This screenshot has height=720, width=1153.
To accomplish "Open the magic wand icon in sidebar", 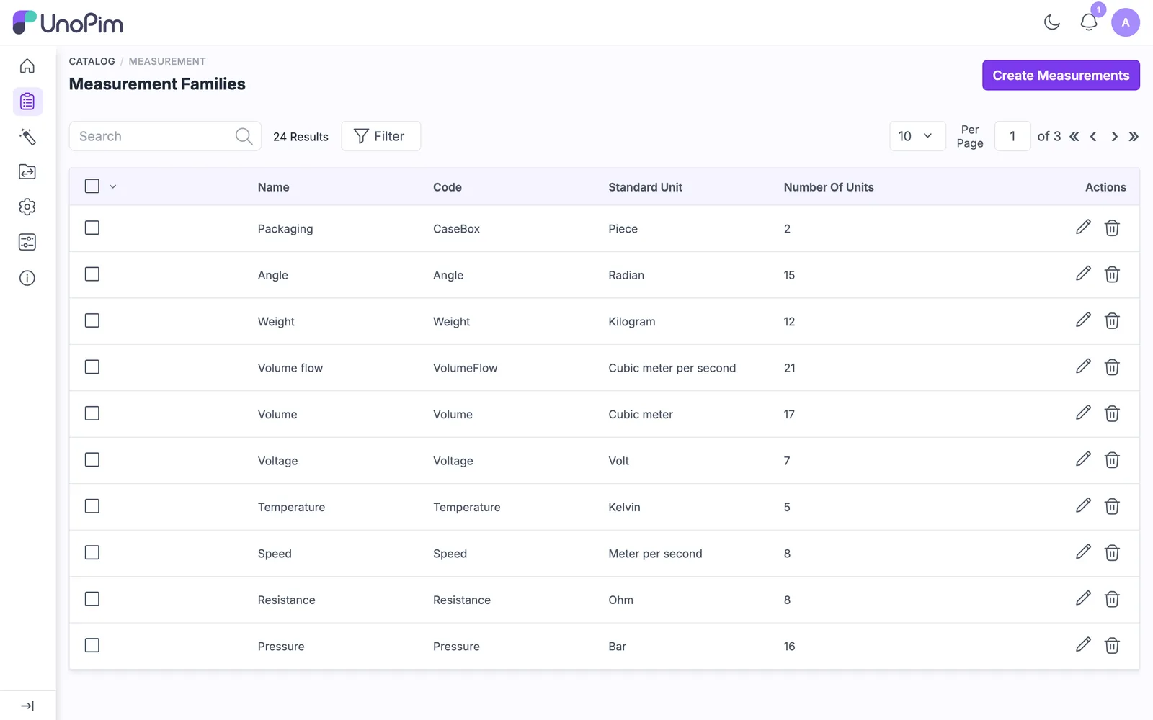I will coord(27,137).
